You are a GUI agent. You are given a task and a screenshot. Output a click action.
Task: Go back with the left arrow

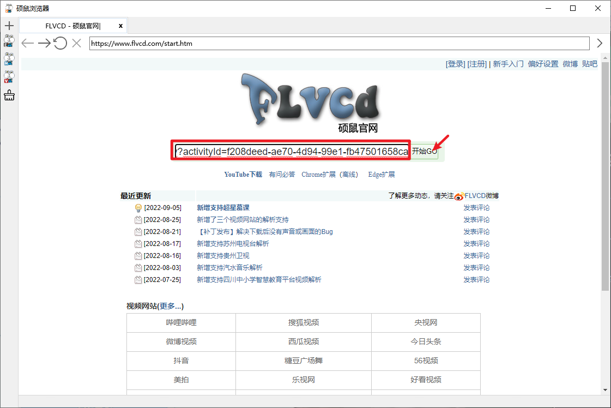pos(28,43)
